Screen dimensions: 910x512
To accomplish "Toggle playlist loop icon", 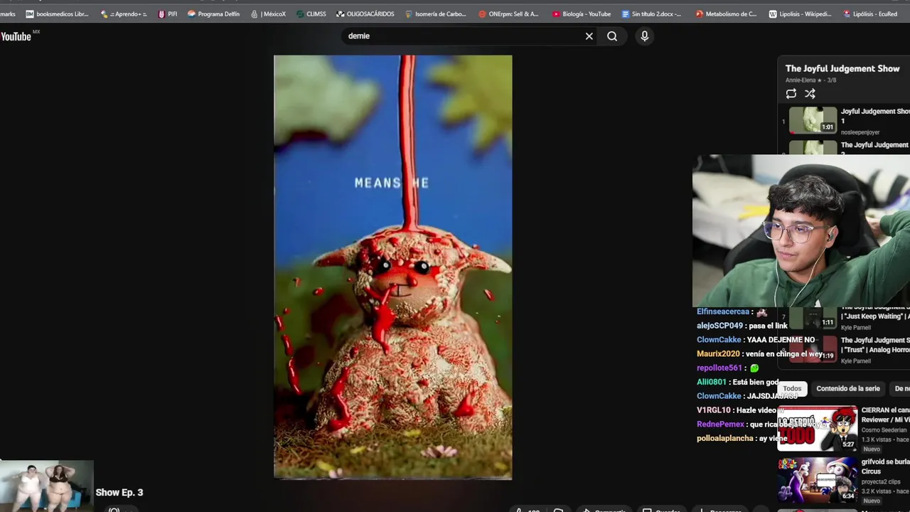I will coord(791,94).
